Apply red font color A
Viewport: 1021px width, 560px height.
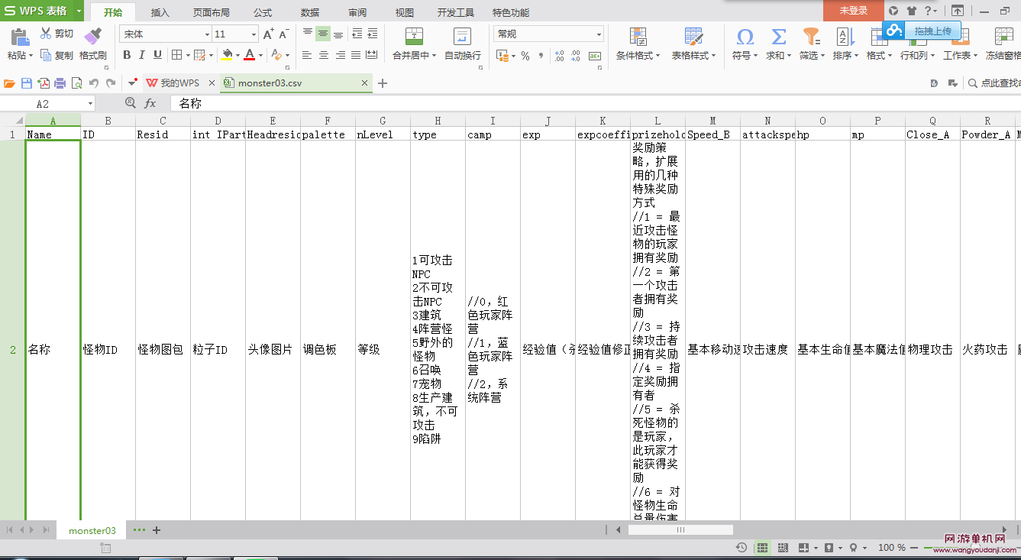(250, 55)
